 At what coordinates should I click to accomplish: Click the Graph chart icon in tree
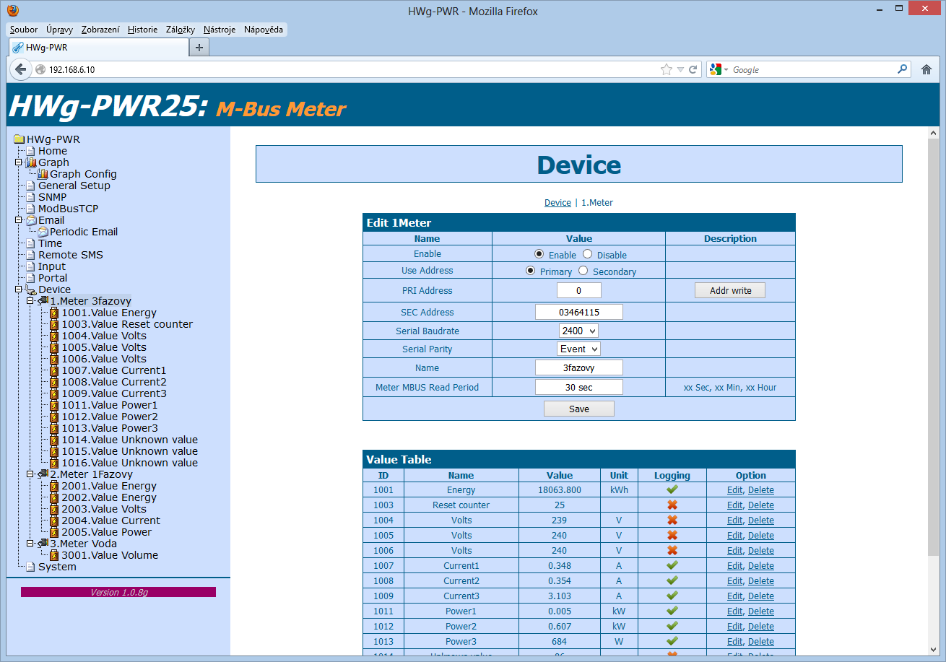[31, 162]
